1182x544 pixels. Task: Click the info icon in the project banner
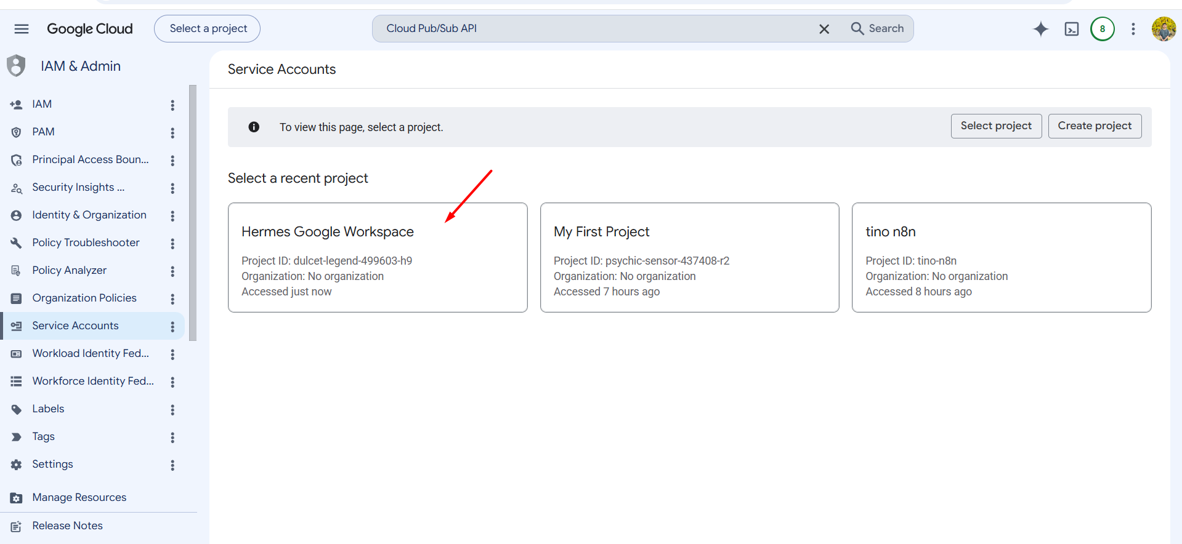254,127
